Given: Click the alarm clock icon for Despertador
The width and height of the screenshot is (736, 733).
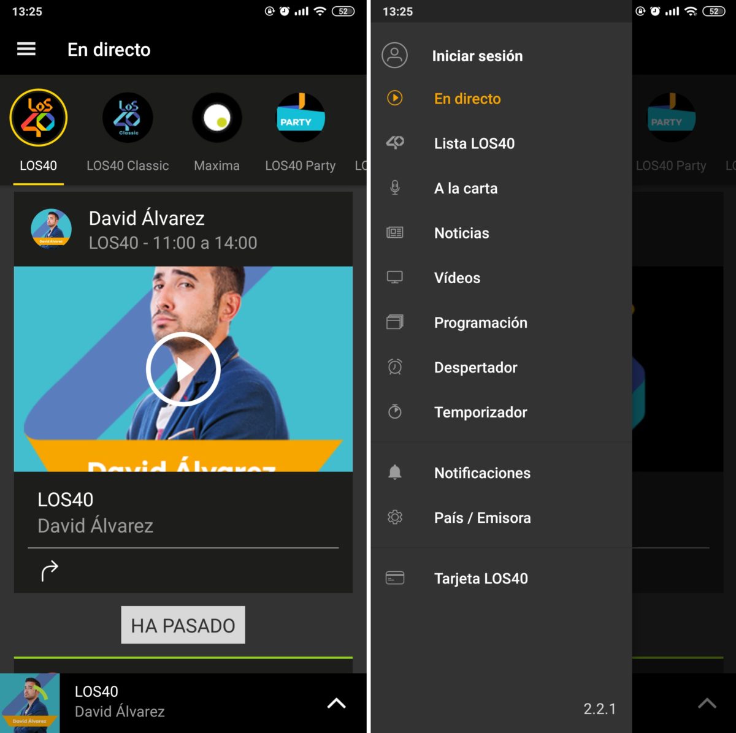Looking at the screenshot, I should tap(394, 367).
